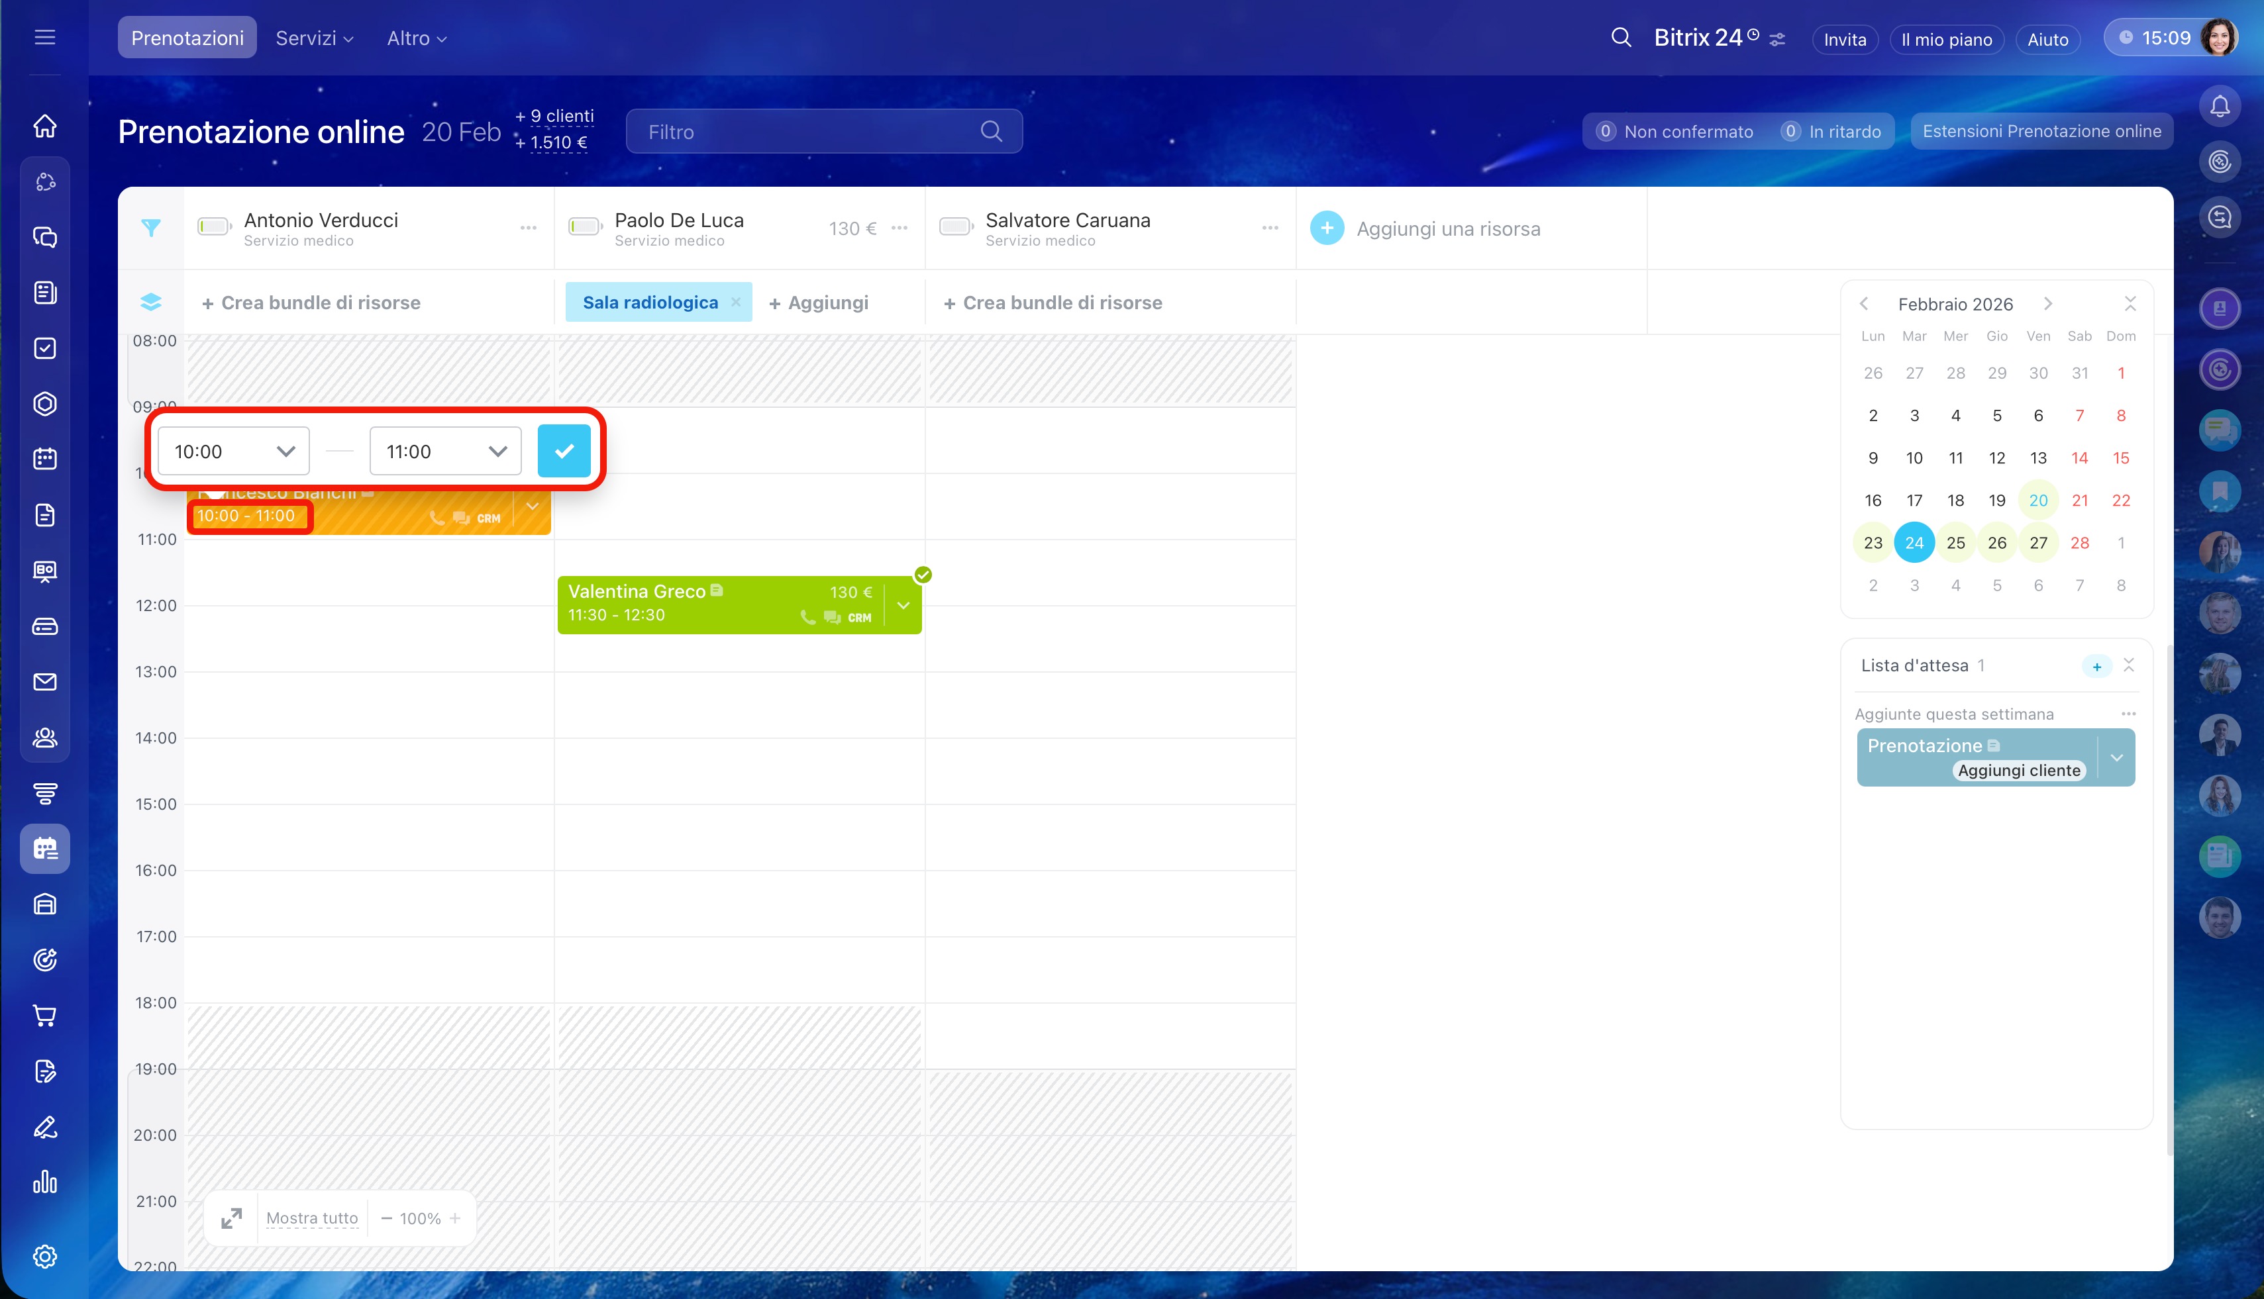Open the Altro menu

pos(416,38)
